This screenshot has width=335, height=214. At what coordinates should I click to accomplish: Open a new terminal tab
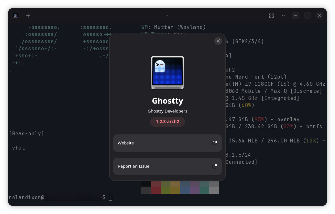tap(28, 15)
